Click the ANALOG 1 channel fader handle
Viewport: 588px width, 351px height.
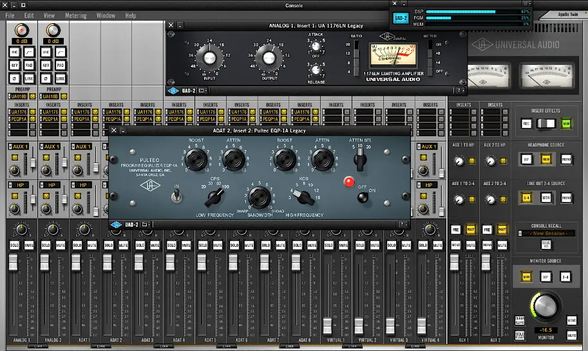tap(13, 262)
